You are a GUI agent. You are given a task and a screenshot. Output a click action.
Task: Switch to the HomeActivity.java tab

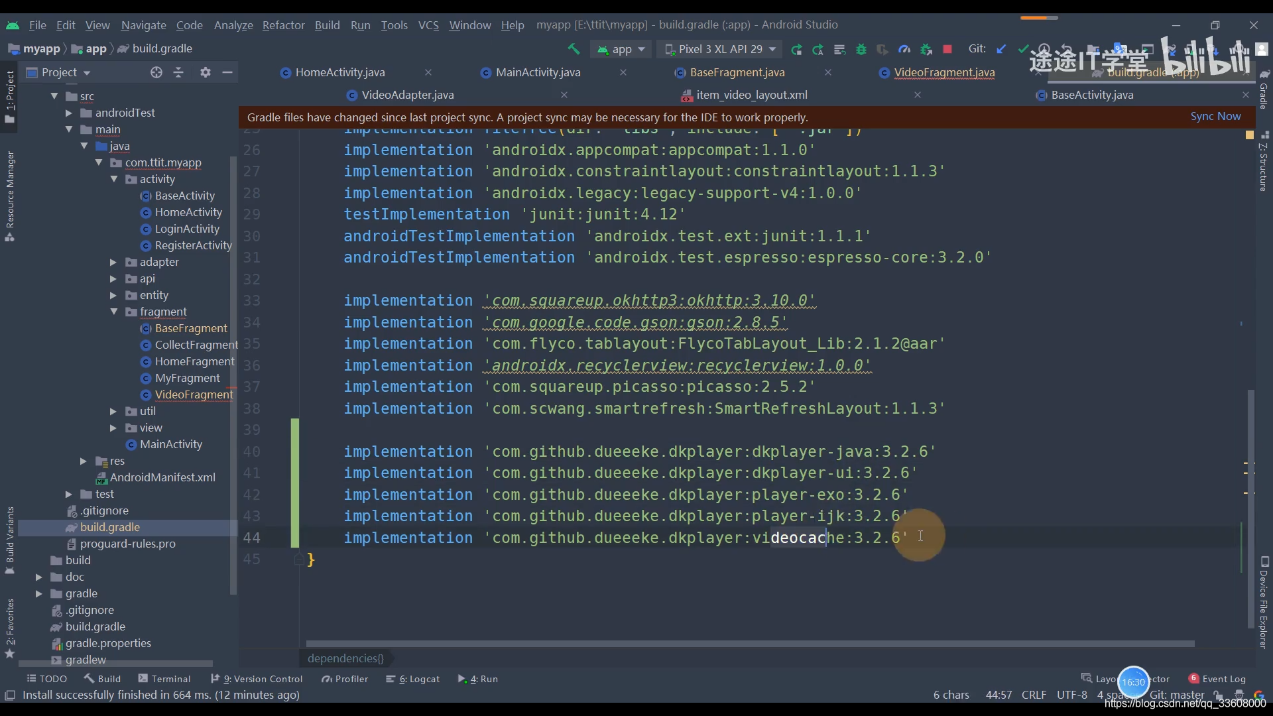[340, 72]
